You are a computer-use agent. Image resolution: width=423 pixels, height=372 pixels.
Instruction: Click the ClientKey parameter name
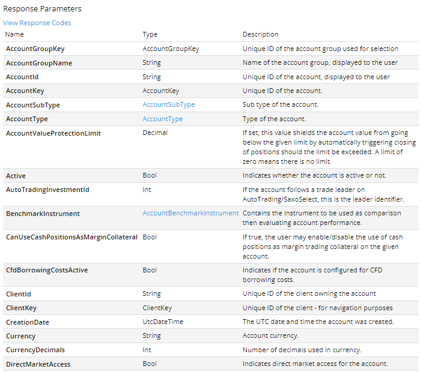(x=22, y=308)
